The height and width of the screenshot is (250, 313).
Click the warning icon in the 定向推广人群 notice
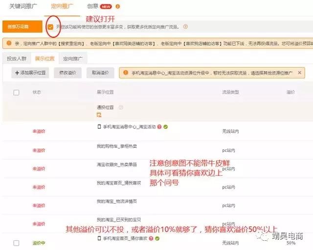(x=9, y=43)
